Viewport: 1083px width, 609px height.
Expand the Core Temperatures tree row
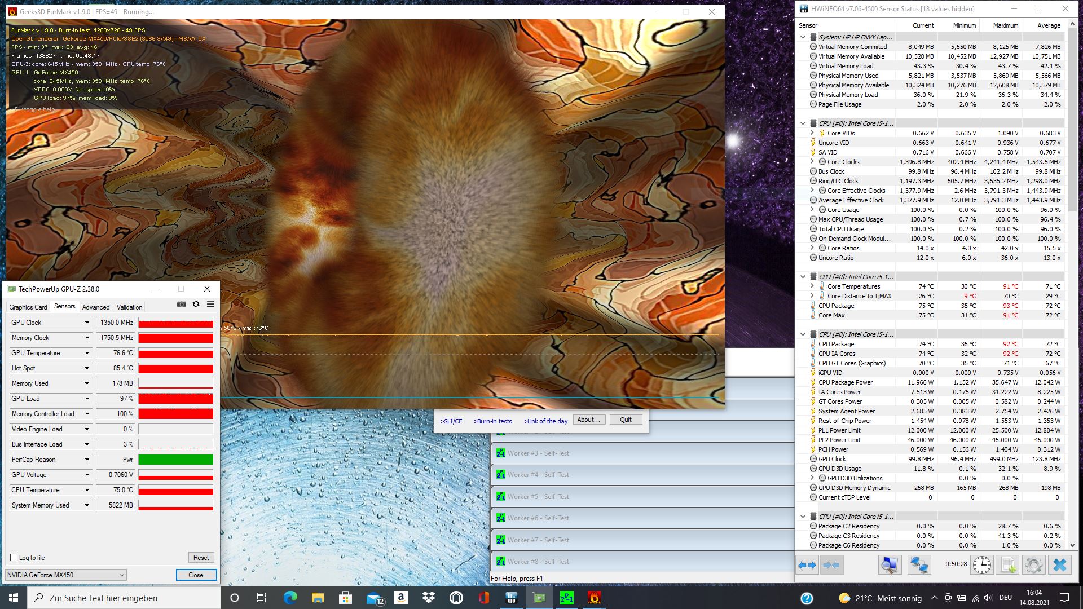coord(812,286)
